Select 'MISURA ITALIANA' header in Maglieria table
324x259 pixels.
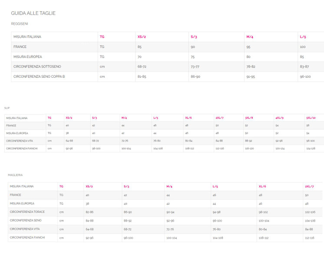pos(22,187)
